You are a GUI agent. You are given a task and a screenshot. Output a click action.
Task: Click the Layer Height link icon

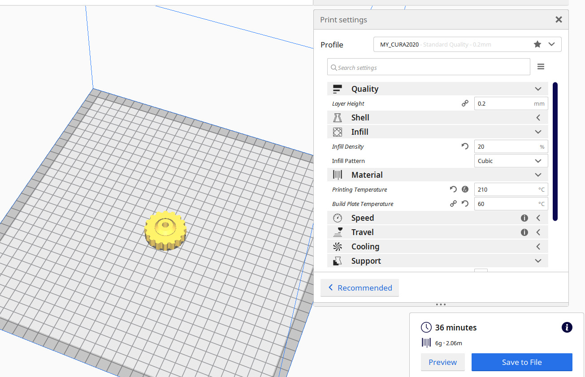465,103
